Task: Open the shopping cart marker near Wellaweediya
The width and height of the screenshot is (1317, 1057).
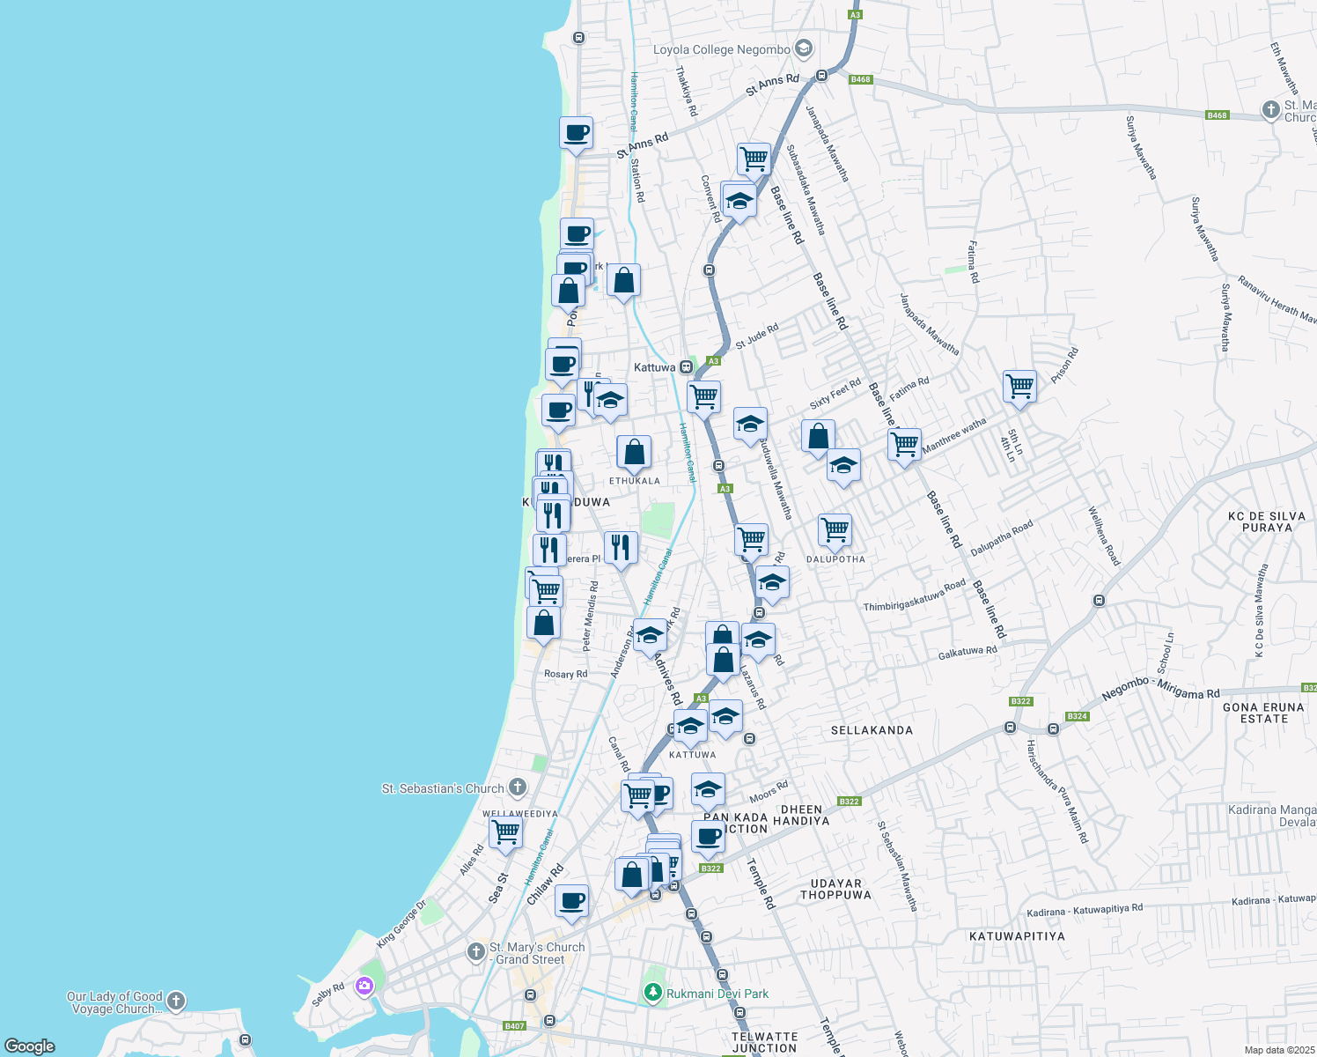Action: coord(505,832)
